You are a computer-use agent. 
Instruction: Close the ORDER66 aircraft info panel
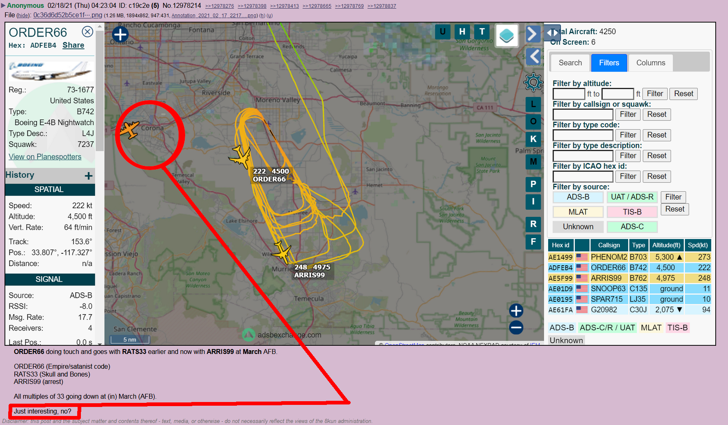[x=87, y=32]
